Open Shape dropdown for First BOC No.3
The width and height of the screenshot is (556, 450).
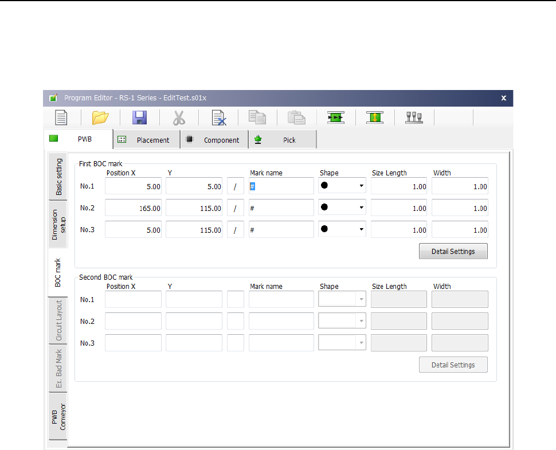361,229
